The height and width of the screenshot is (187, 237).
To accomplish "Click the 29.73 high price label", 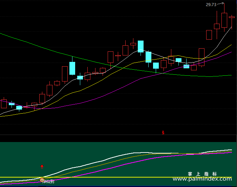I will [x=211, y=5].
